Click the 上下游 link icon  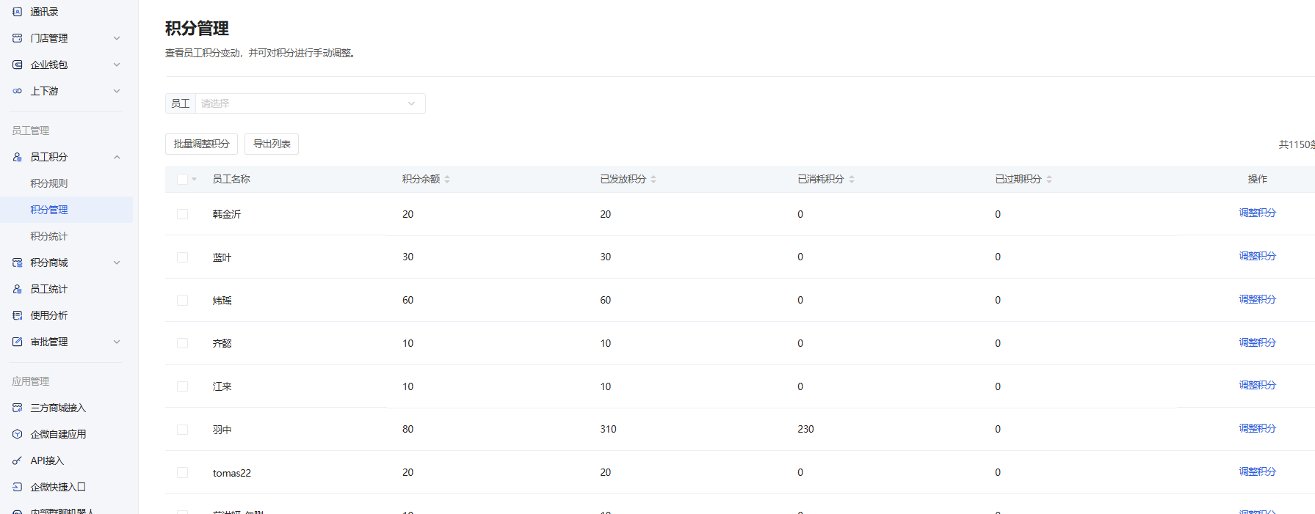[x=18, y=91]
